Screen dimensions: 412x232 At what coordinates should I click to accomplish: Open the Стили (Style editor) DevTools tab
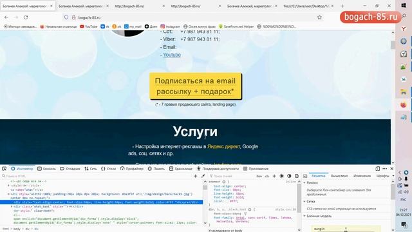(109, 169)
